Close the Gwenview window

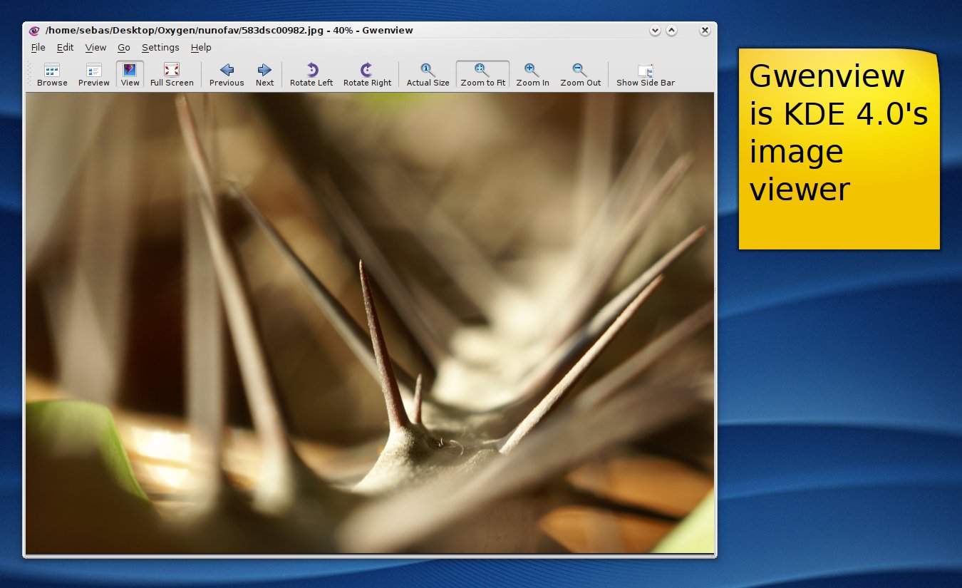[x=705, y=31]
